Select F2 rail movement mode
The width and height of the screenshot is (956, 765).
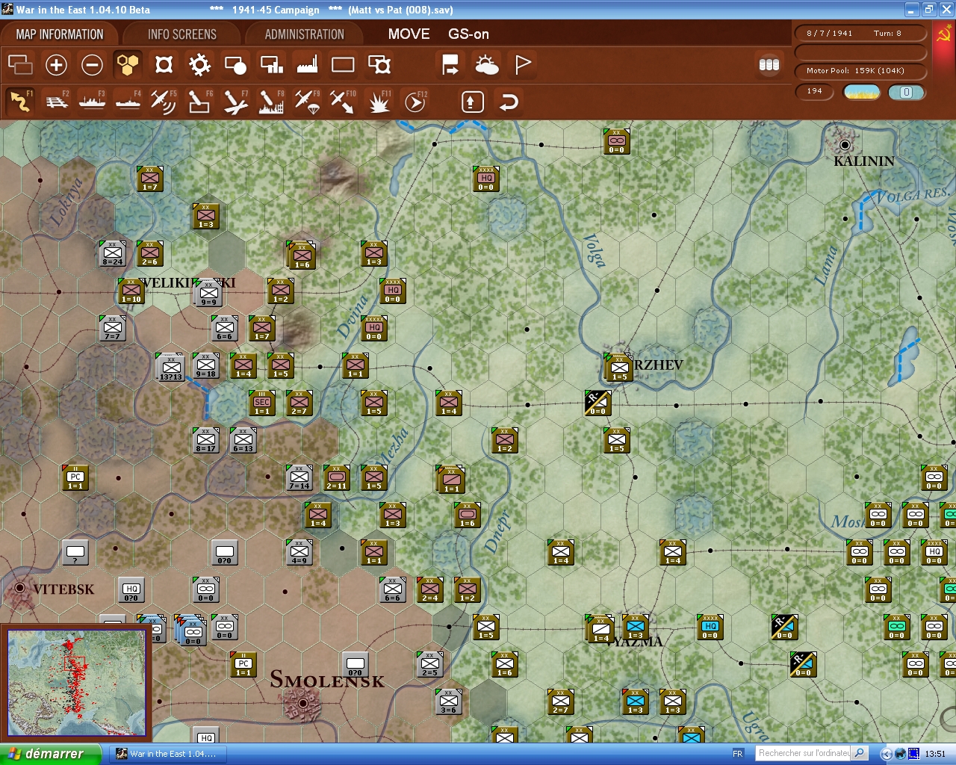tap(57, 102)
